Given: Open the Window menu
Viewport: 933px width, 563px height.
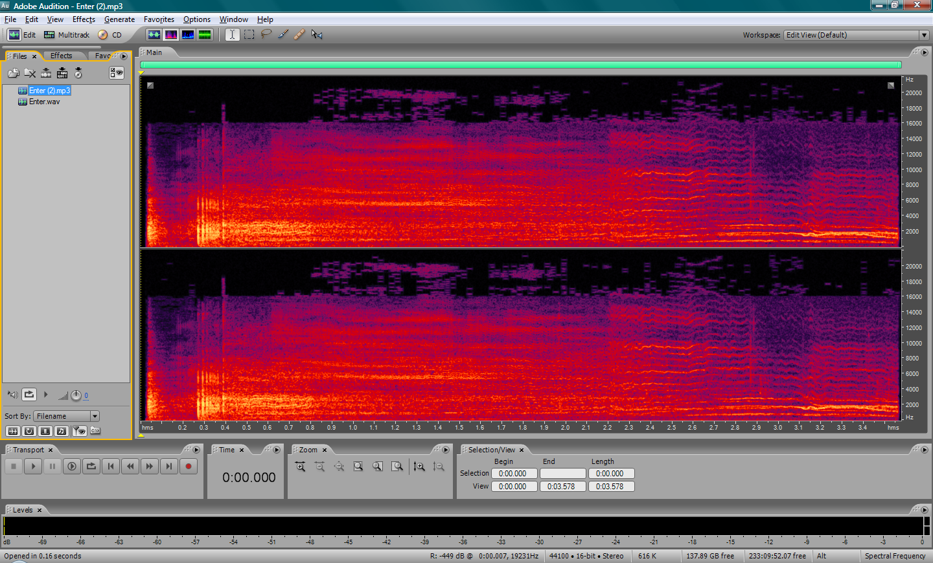Looking at the screenshot, I should pyautogui.click(x=233, y=19).
